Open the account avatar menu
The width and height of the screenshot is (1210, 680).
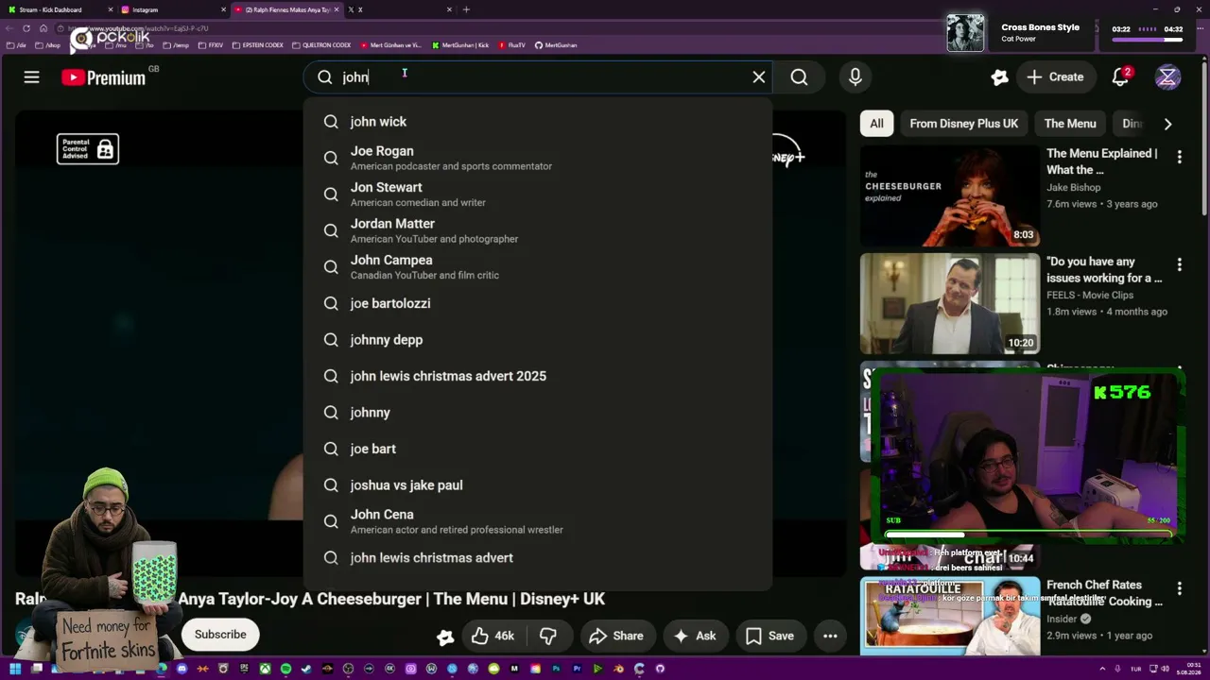coord(1167,77)
